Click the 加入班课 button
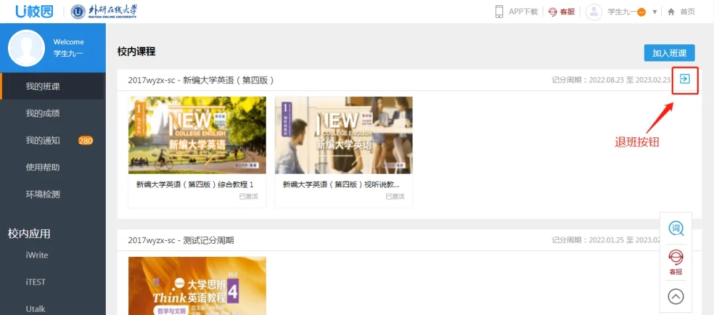This screenshot has width=714, height=315. point(669,53)
